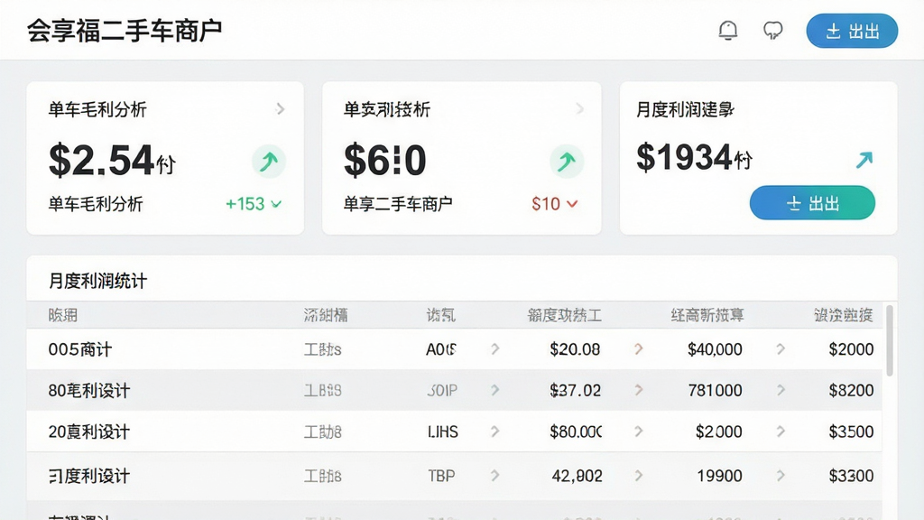The height and width of the screenshot is (520, 924).
Task: Click the teal diagonal arrow beside $1934
Action: click(x=864, y=160)
